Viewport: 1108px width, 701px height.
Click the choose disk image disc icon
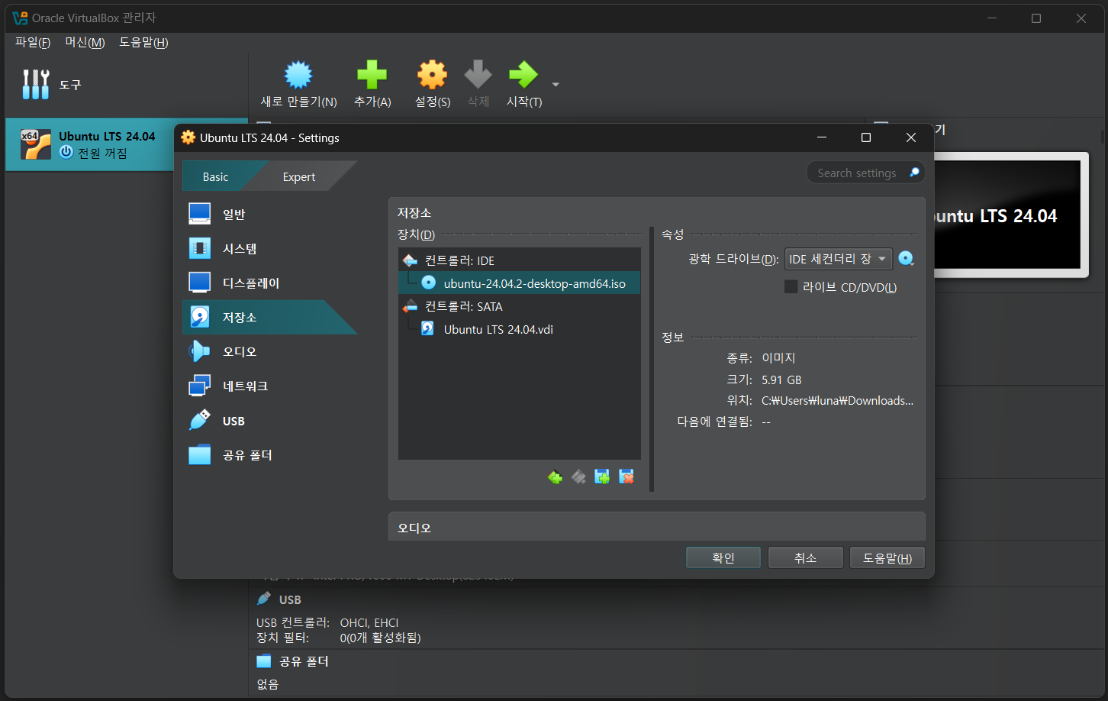pos(906,259)
